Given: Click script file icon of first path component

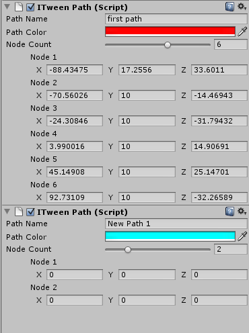Looking at the screenshot, I should (x=19, y=7).
